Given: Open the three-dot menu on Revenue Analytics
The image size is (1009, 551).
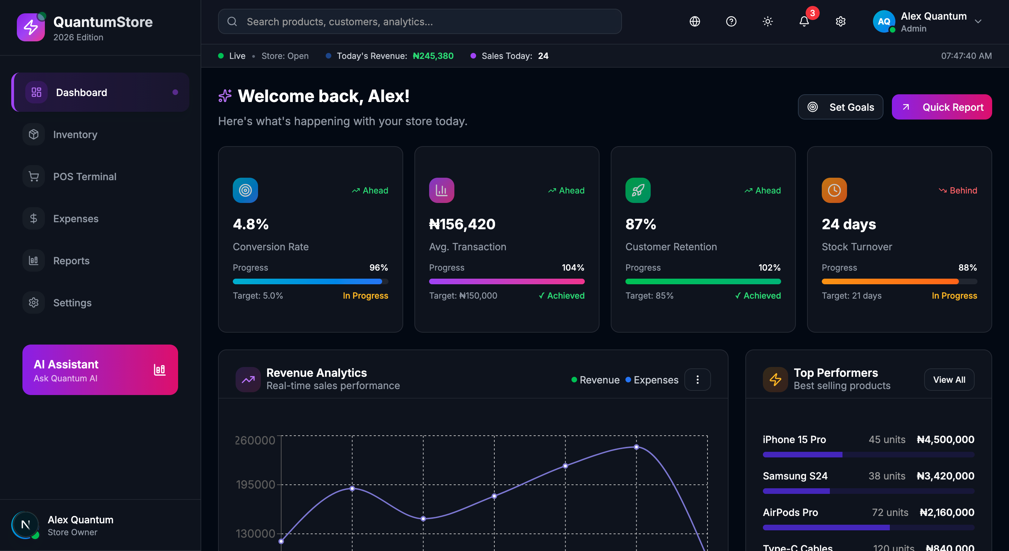Looking at the screenshot, I should (x=697, y=380).
